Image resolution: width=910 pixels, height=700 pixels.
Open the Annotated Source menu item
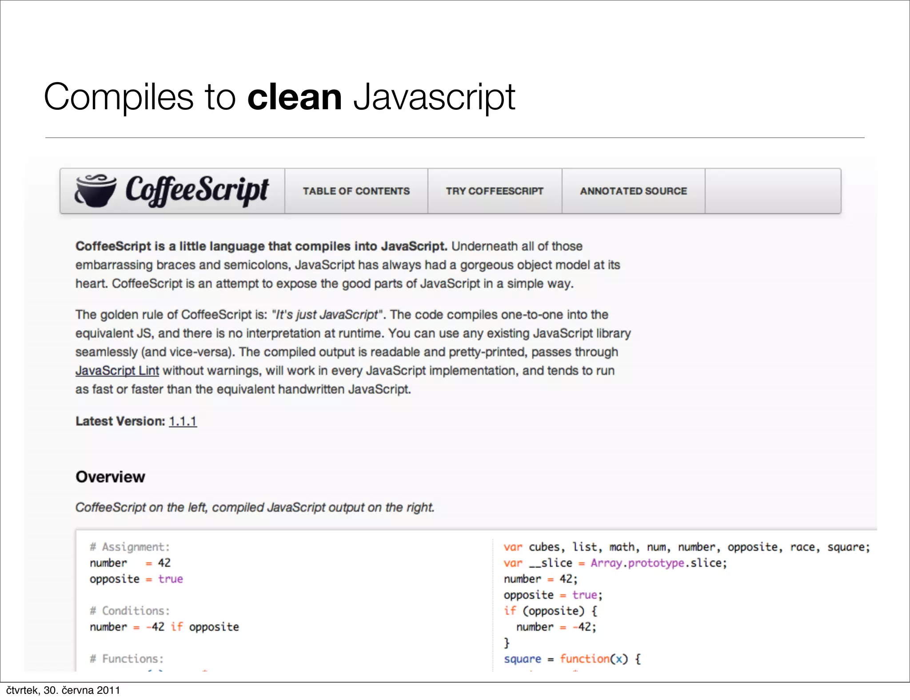(633, 191)
